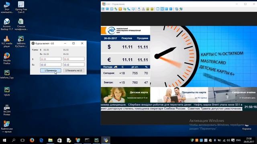Click the speech bubble message toolbar icon

point(133,9)
